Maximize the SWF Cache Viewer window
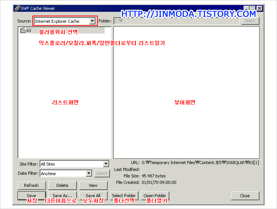Image resolution: width=277 pixels, height=209 pixels. 253,8
